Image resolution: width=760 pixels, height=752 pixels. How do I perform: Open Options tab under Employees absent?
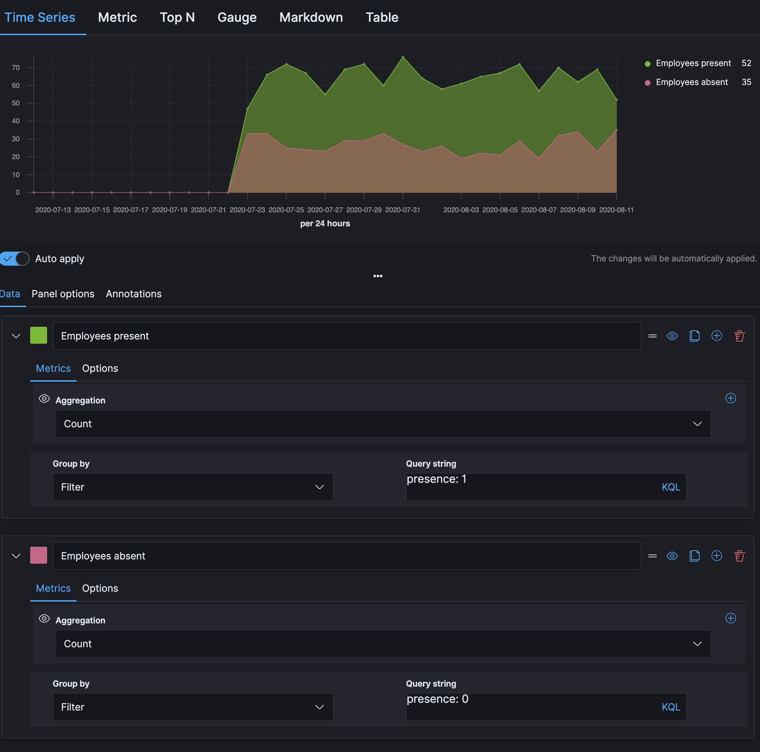[x=100, y=588]
